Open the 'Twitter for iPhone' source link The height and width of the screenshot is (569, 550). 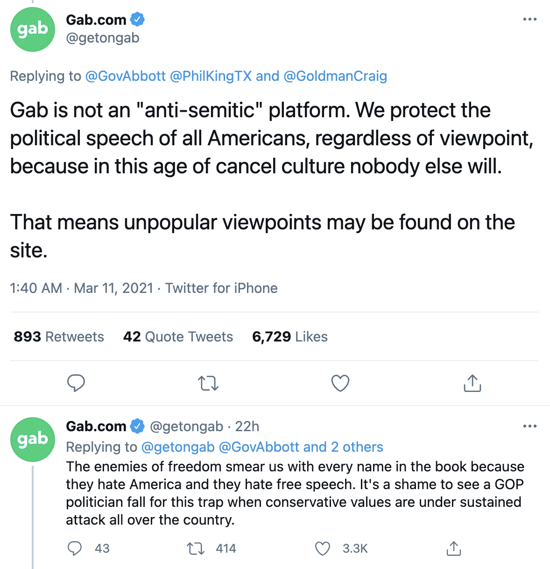coord(221,288)
